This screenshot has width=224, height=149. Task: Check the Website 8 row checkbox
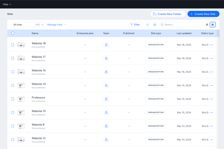13,126
